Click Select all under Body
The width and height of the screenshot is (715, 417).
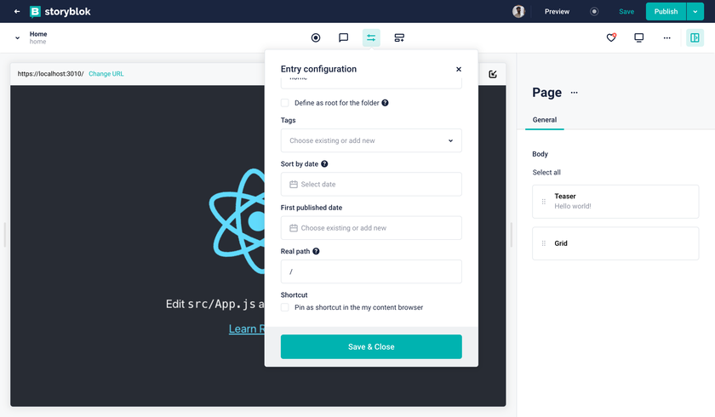(546, 172)
